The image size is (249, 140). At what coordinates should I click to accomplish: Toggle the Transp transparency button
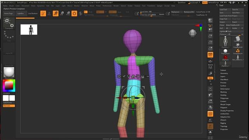[210, 120]
